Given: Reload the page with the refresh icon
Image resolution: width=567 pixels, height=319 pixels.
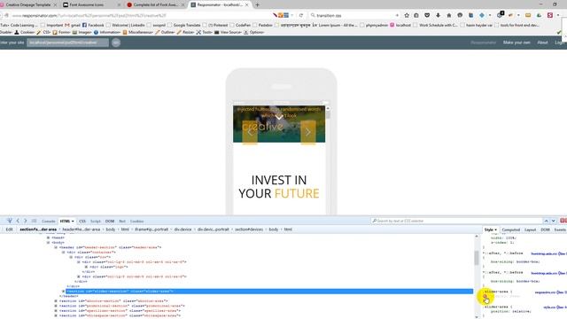Looking at the screenshot, I should click(x=301, y=15).
